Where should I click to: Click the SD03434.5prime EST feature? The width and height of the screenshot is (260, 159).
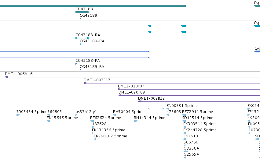pyautogui.click(x=18, y=115)
